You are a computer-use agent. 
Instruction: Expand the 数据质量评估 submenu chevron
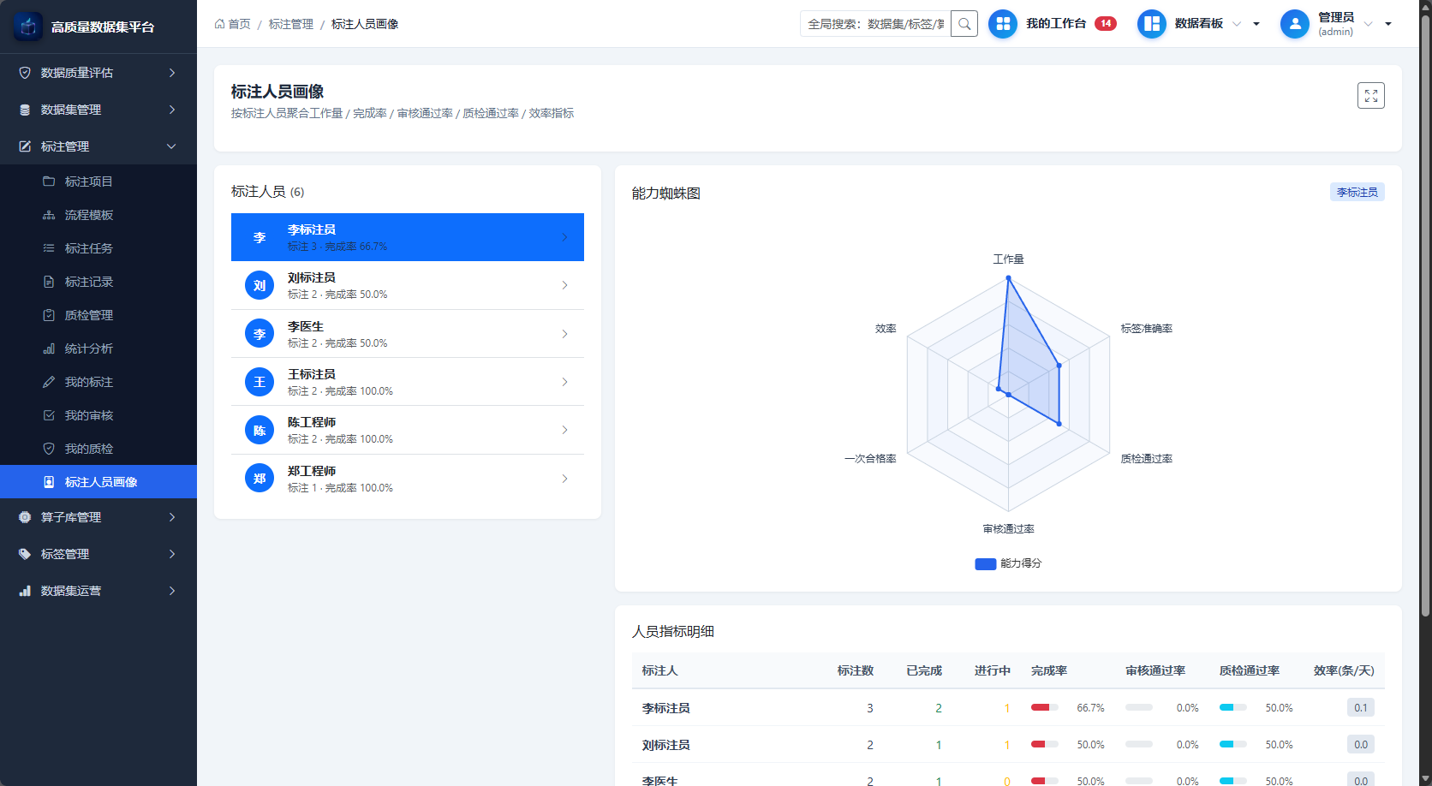pos(172,73)
